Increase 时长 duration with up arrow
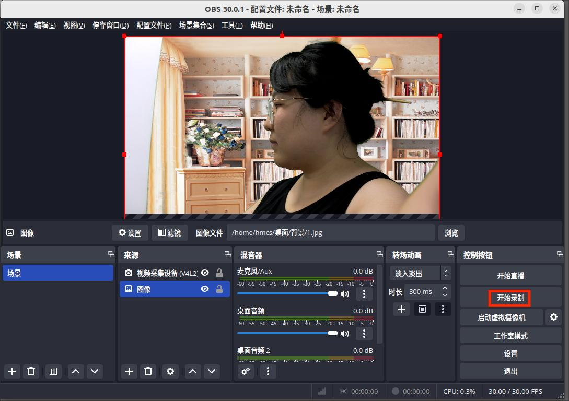The height and width of the screenshot is (401, 569). coord(445,288)
